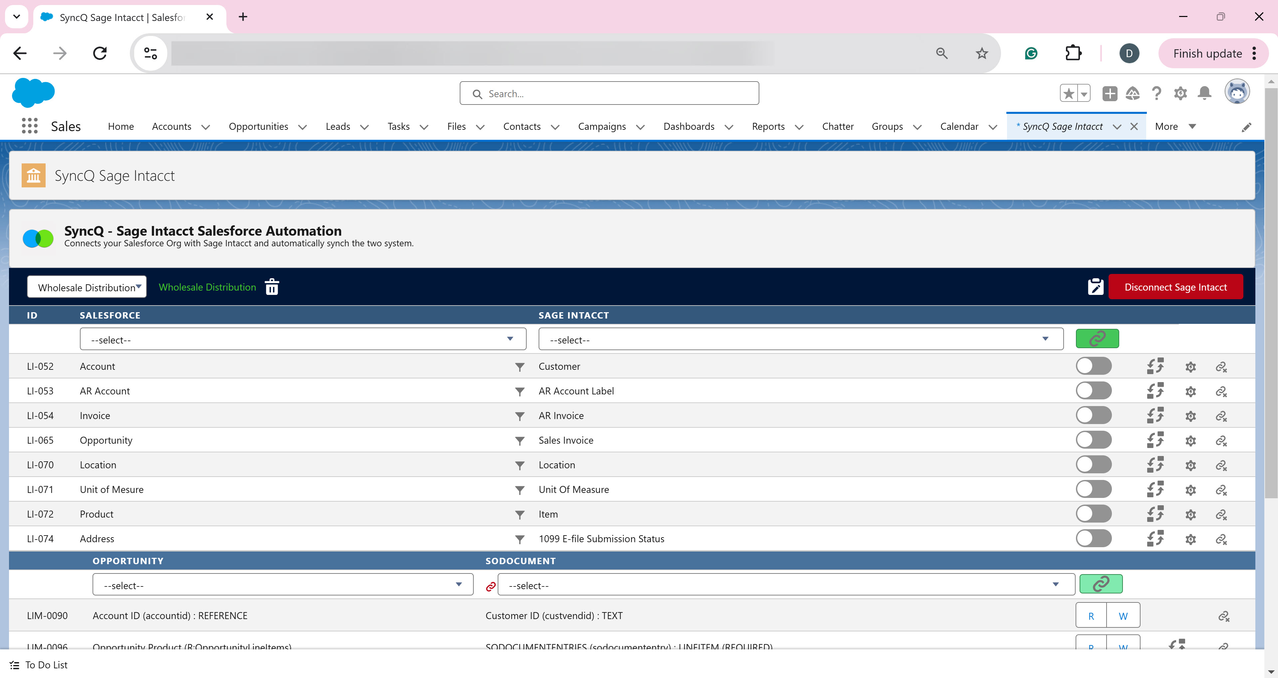Click Salesforce notifications bell icon
The image size is (1278, 678).
click(x=1204, y=93)
